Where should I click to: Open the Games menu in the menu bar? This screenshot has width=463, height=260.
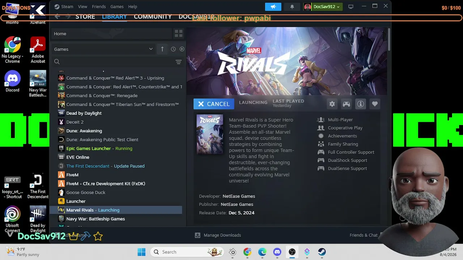(117, 6)
